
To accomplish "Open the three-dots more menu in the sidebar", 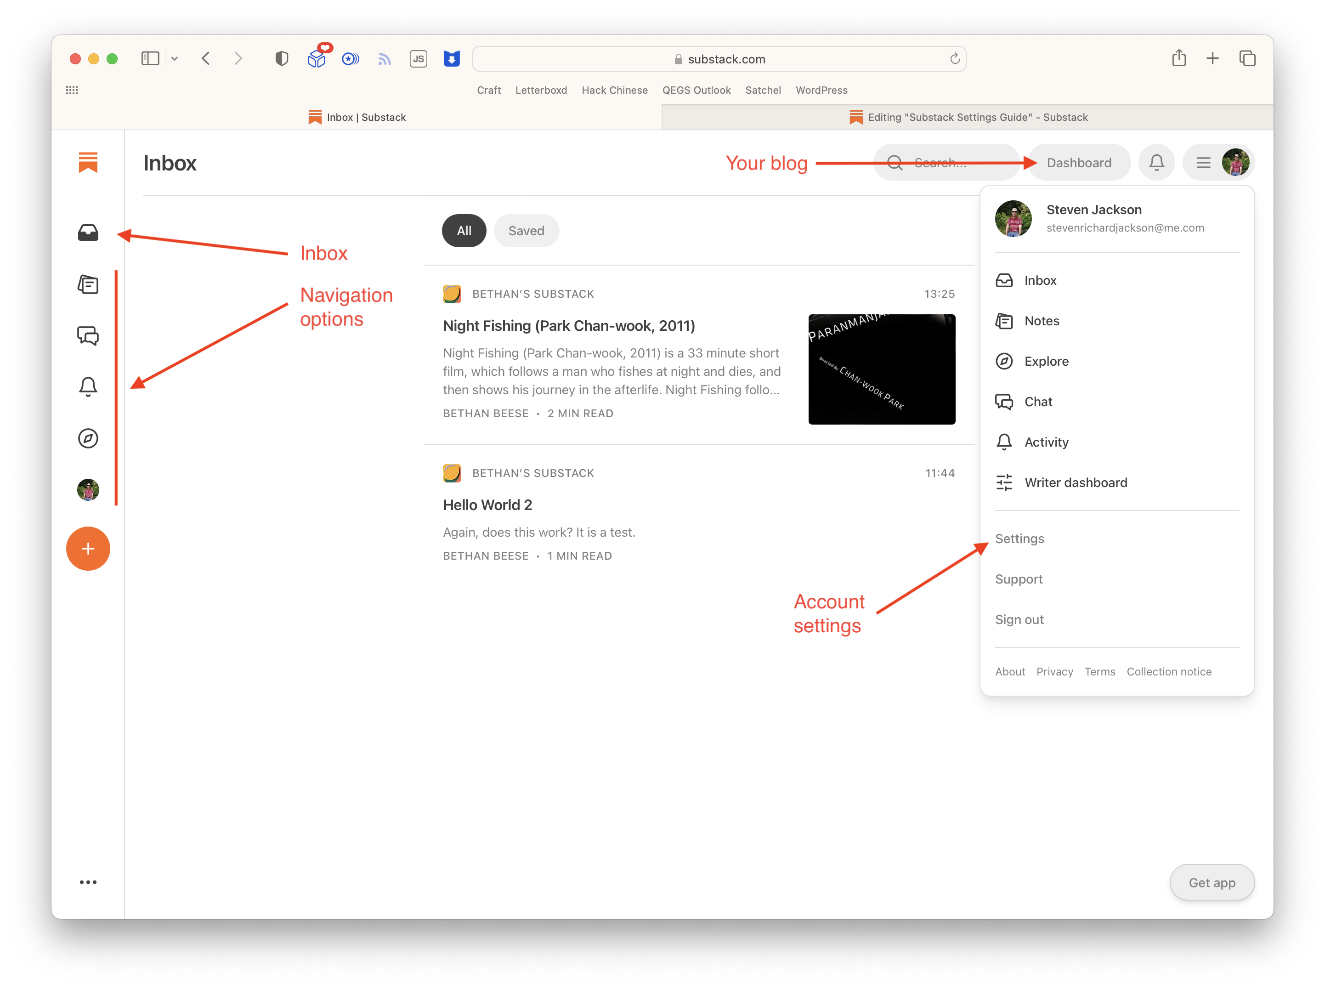I will point(88,882).
